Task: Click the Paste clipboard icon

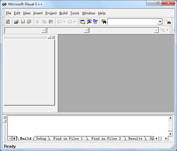Action: (x=51, y=22)
